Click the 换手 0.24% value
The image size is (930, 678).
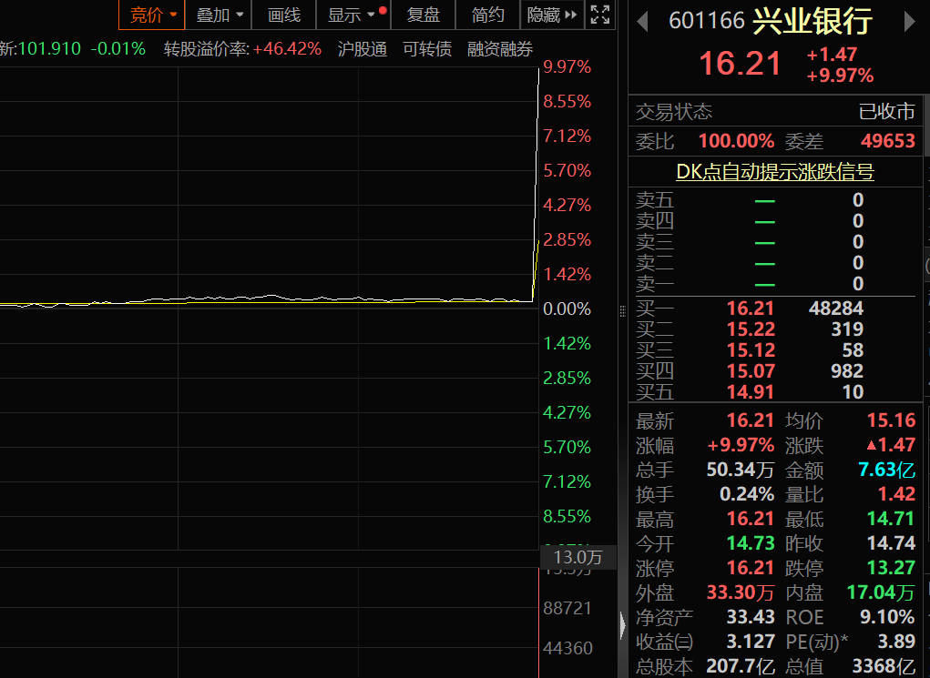[x=747, y=493]
